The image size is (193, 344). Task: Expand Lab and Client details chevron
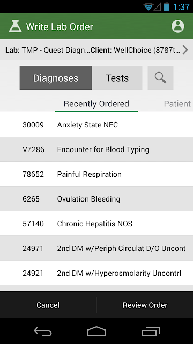pyautogui.click(x=185, y=50)
